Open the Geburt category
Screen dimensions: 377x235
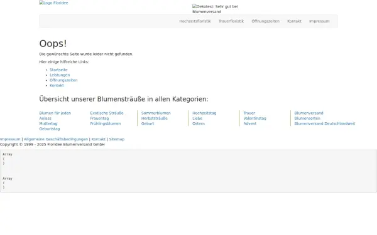coord(148,123)
